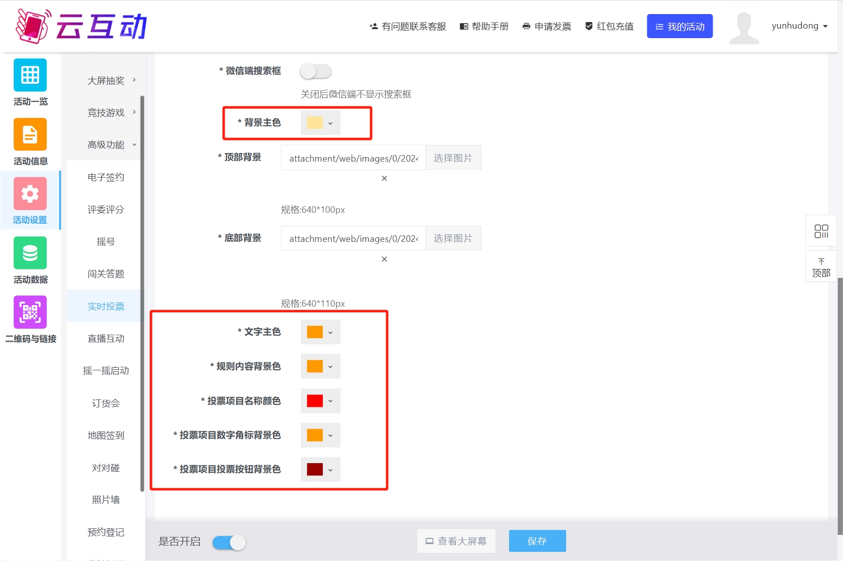The height and width of the screenshot is (561, 843).
Task: Select the 直播互动 menu item
Action: (106, 338)
